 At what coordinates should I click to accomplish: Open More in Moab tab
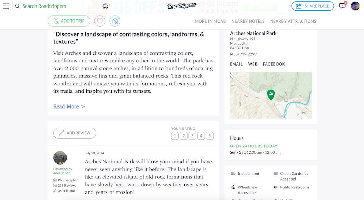(x=210, y=21)
